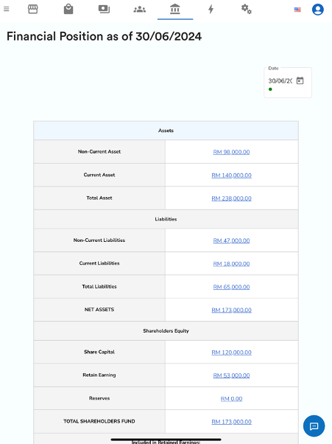Open the shopping bag purchases icon
Viewport: 332px width, 444px height.
[68, 9]
